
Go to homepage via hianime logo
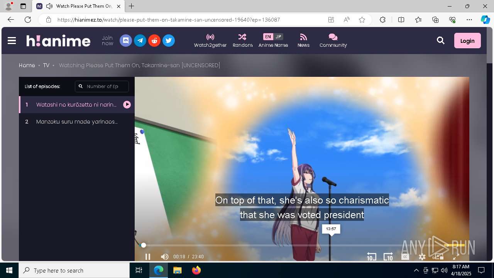tap(58, 41)
